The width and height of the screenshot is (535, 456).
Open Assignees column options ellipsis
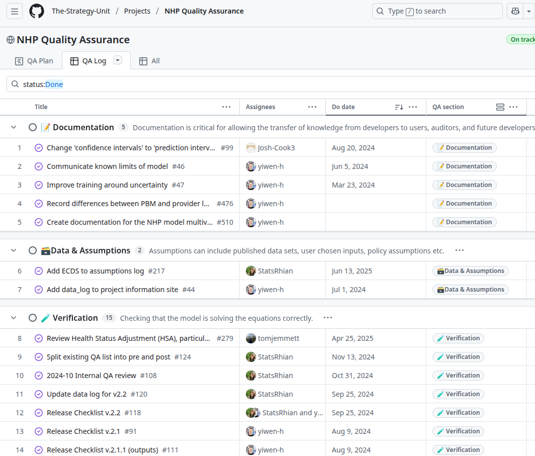312,107
